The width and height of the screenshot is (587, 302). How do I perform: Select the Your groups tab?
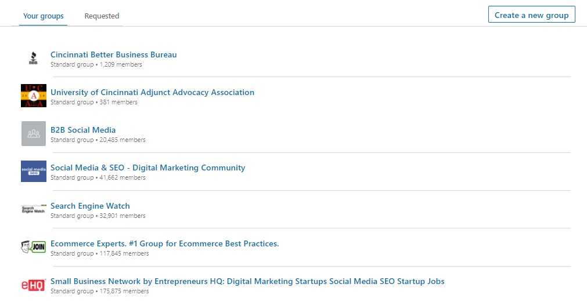coord(44,16)
